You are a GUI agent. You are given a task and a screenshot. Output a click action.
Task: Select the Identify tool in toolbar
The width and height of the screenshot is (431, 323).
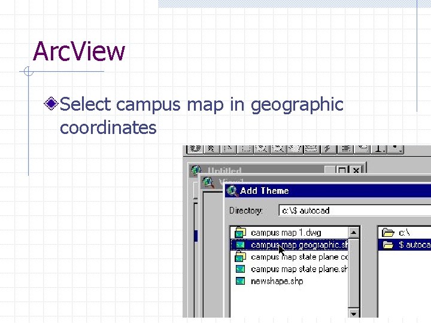[195, 149]
